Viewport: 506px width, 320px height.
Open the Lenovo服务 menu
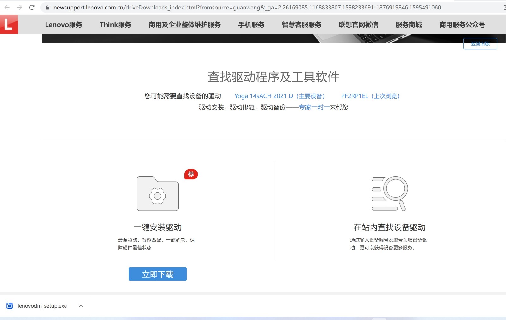[64, 25]
